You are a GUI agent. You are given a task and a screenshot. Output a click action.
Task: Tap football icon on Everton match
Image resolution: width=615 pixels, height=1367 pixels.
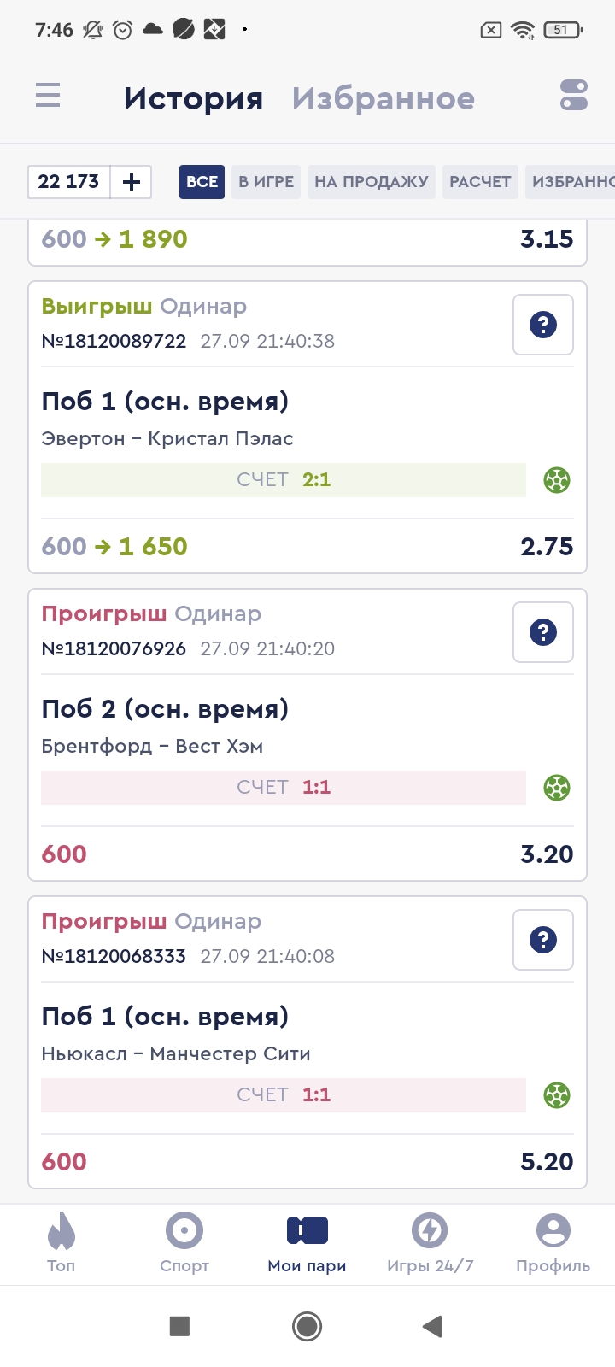[x=557, y=480]
